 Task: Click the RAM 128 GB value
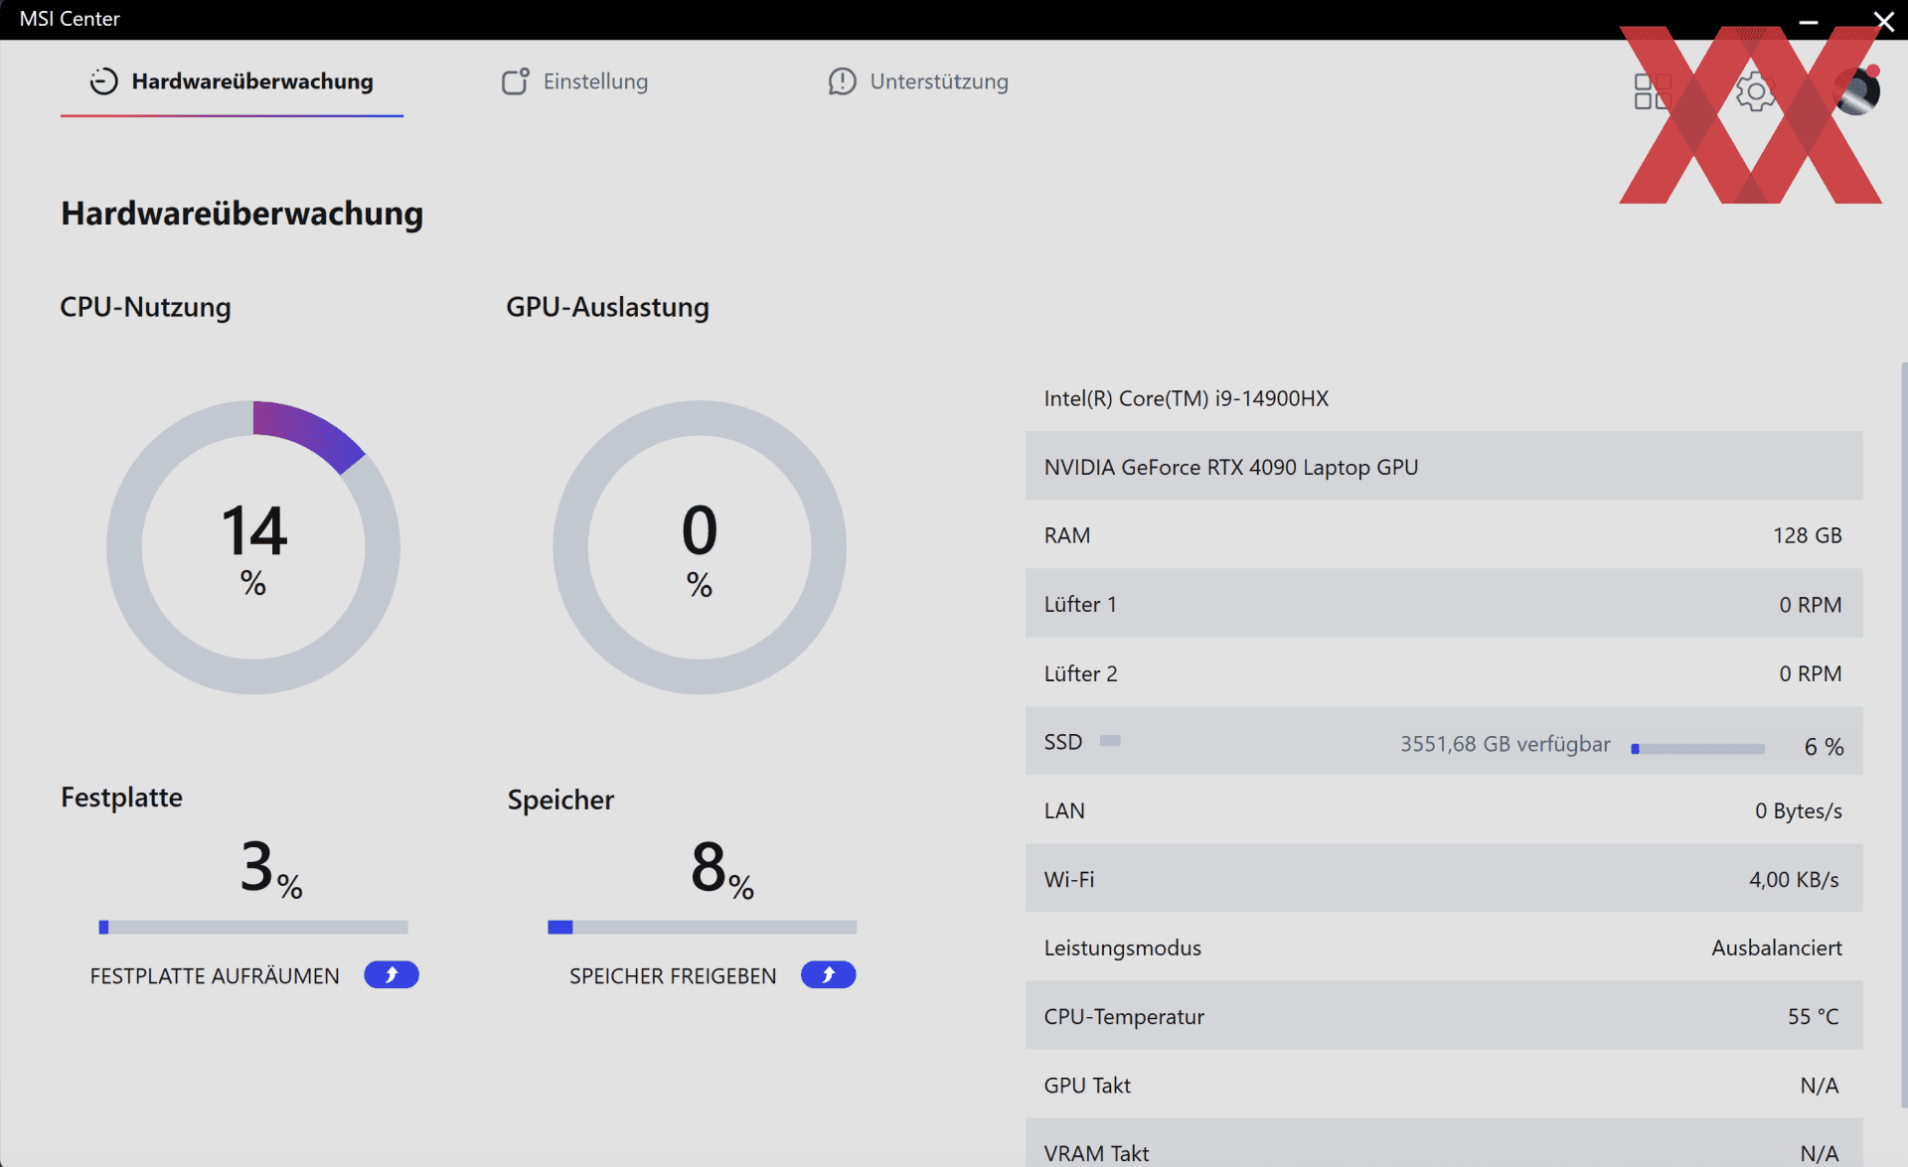pos(1808,536)
